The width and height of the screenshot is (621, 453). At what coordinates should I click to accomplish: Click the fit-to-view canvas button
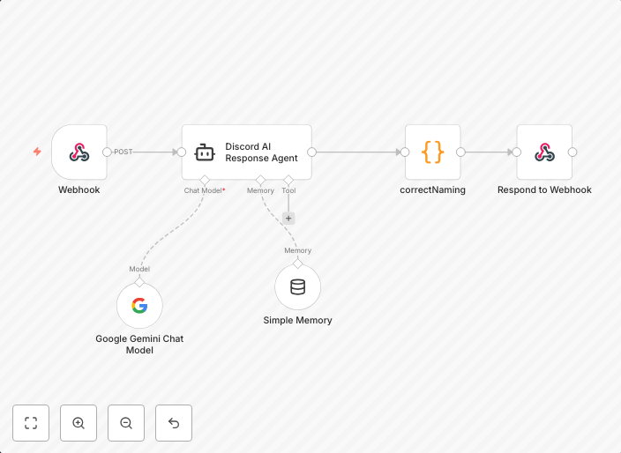click(31, 423)
